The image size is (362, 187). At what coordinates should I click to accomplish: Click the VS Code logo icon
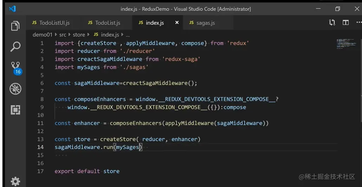coord(12,9)
